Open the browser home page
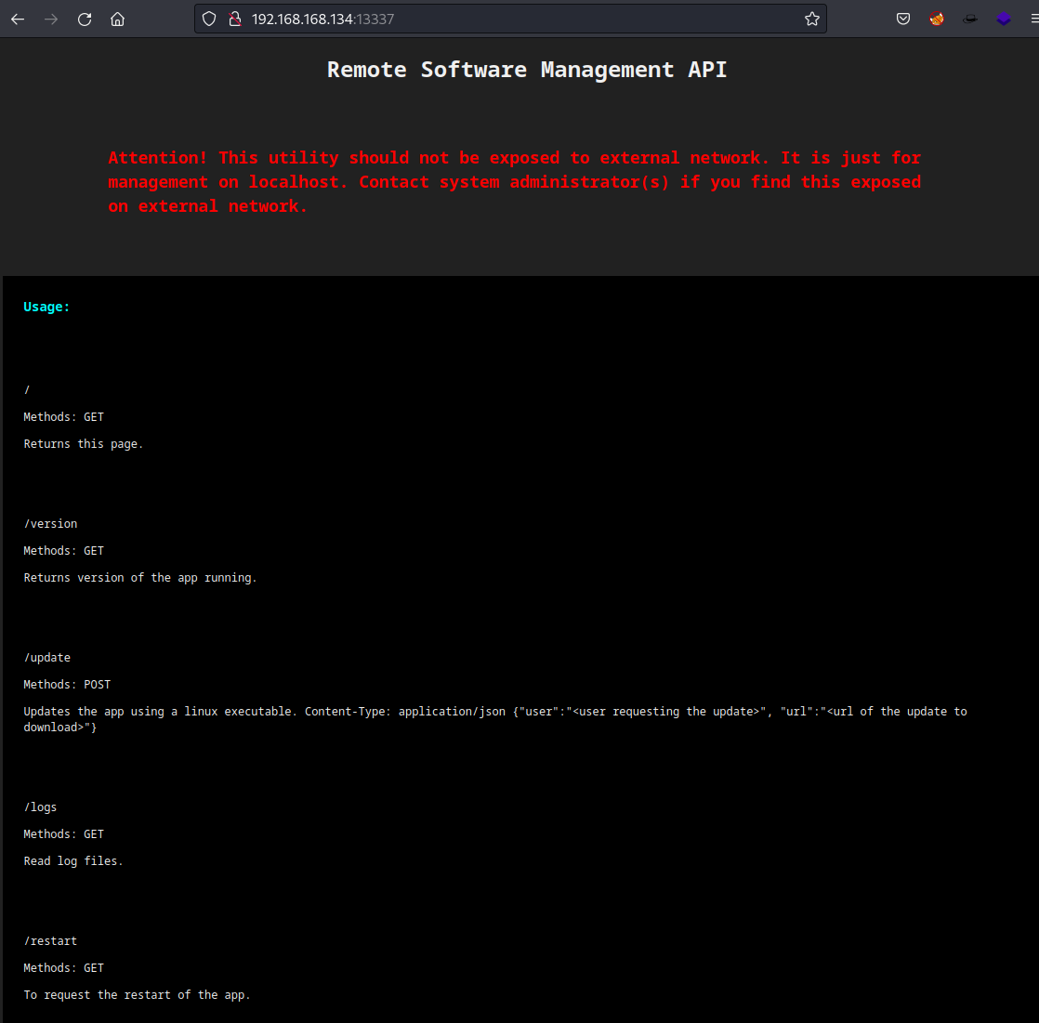Viewport: 1039px width, 1023px height. click(x=117, y=20)
